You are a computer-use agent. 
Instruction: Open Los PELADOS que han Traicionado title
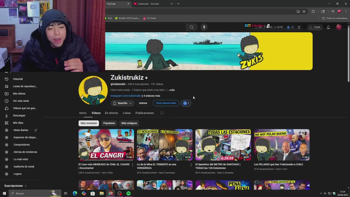278,164
